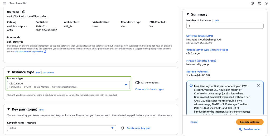Viewport: 270px width, 136px height.
Task: Click Info link beside Instance type heading
Action: click(x=38, y=73)
